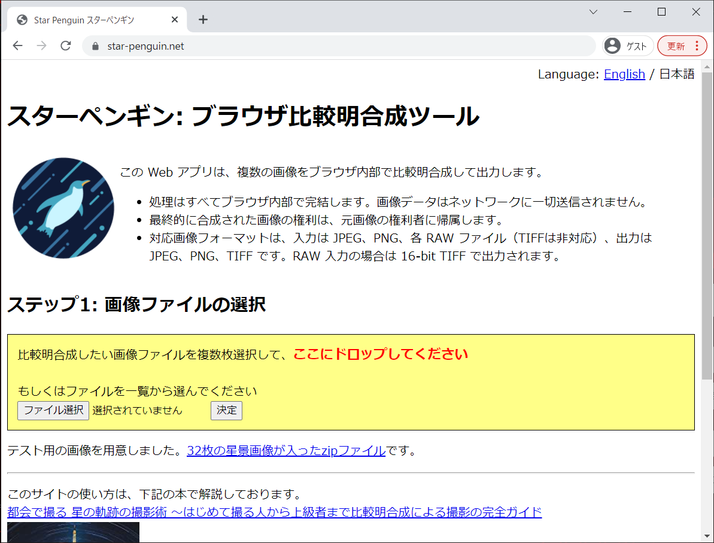Screen dimensions: 714x543
Task: Go back using the browser back arrow
Action: 18,45
